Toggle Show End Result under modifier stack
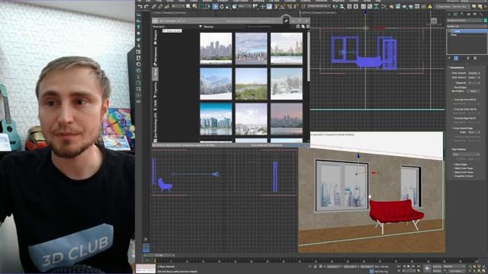488x274 pixels. coord(456,58)
